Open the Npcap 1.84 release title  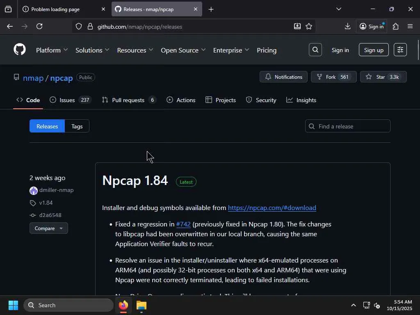click(x=135, y=180)
